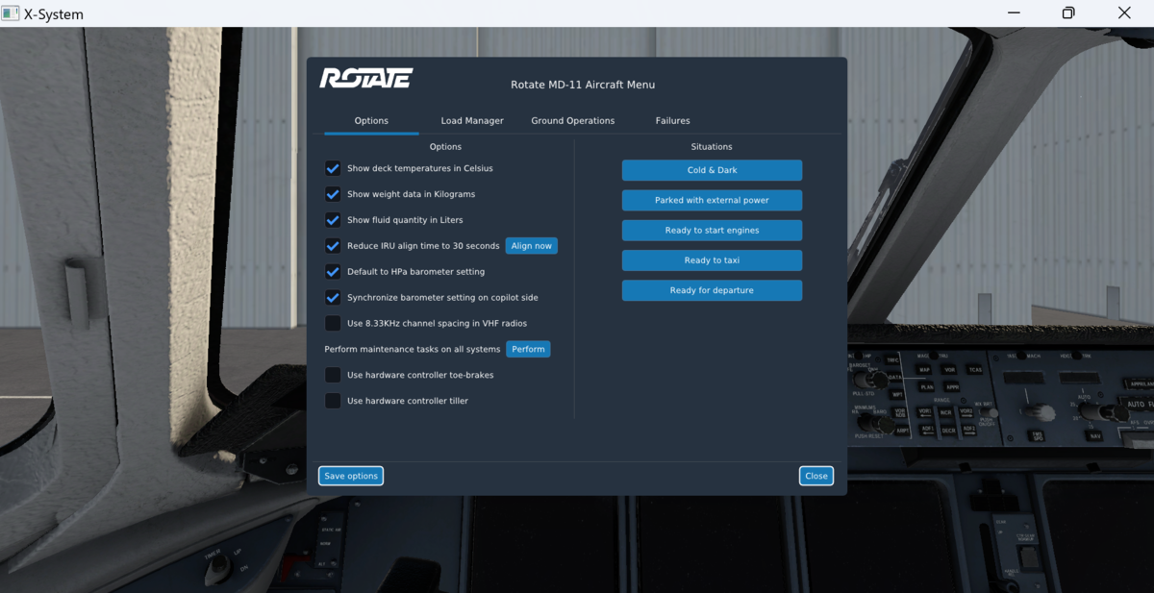Image resolution: width=1154 pixels, height=593 pixels.
Task: Choose Ready for departure situation
Action: point(712,290)
